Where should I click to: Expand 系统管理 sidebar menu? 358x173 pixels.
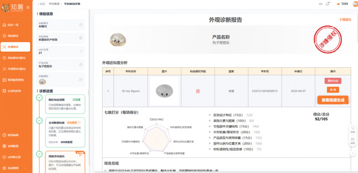(x=15, y=168)
